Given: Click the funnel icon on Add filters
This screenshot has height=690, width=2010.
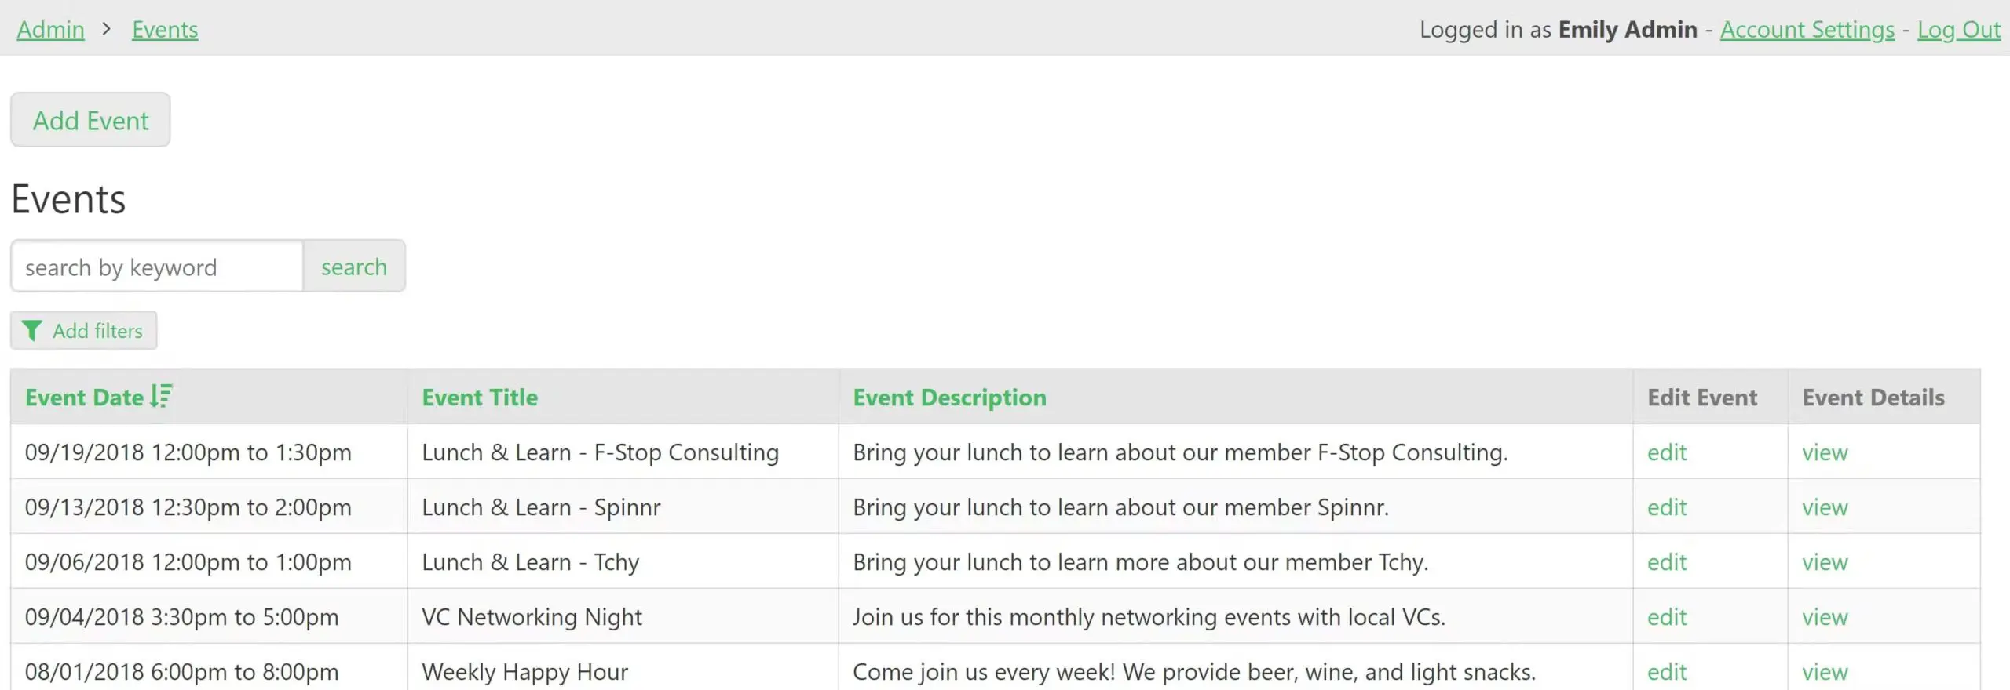Looking at the screenshot, I should [x=31, y=331].
